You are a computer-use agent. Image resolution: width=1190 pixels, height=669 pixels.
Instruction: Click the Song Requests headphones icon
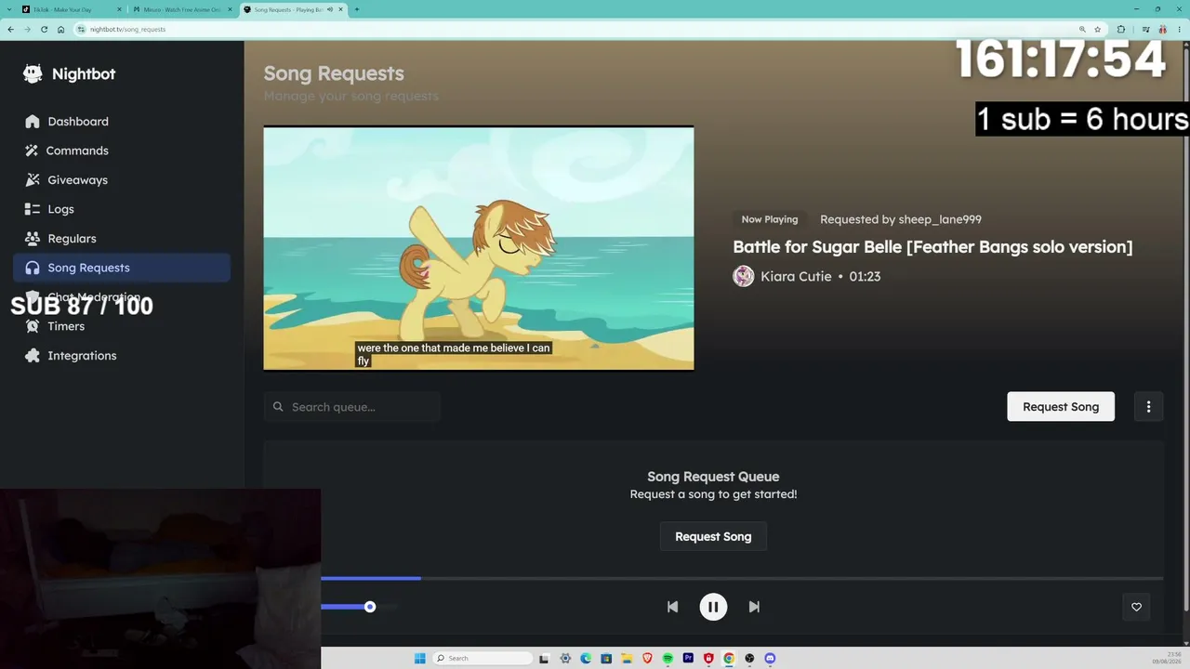[33, 268]
